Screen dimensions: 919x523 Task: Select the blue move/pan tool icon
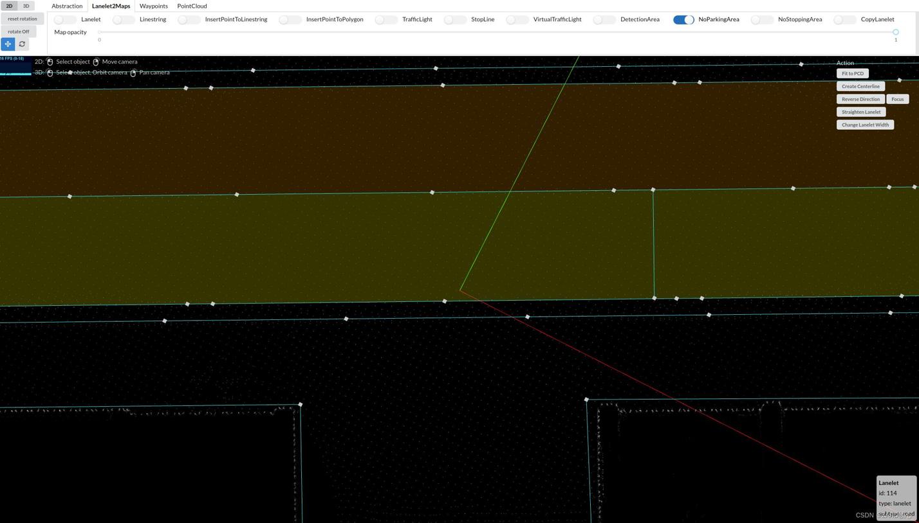click(x=8, y=44)
